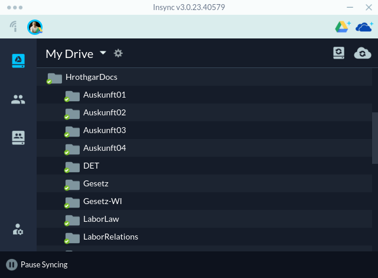Screen dimensions: 378x278
Task: Click the folder list vertical scrollbar thumb
Action: pos(375,138)
